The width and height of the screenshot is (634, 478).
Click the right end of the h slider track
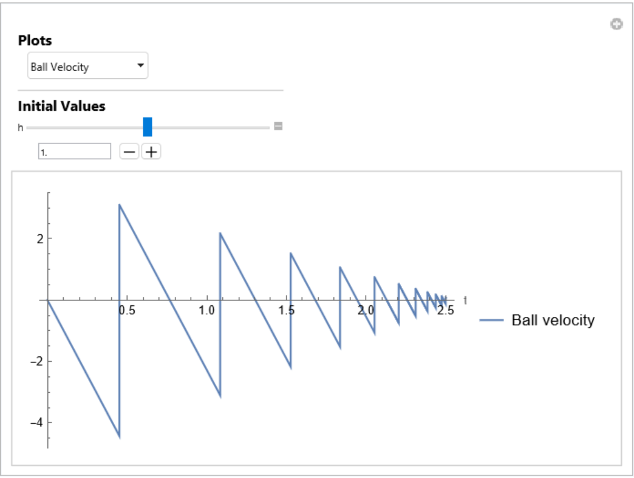click(267, 128)
